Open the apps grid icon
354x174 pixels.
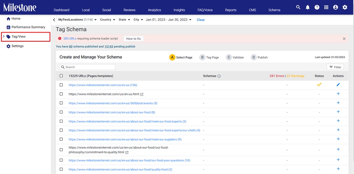[x=326, y=8]
